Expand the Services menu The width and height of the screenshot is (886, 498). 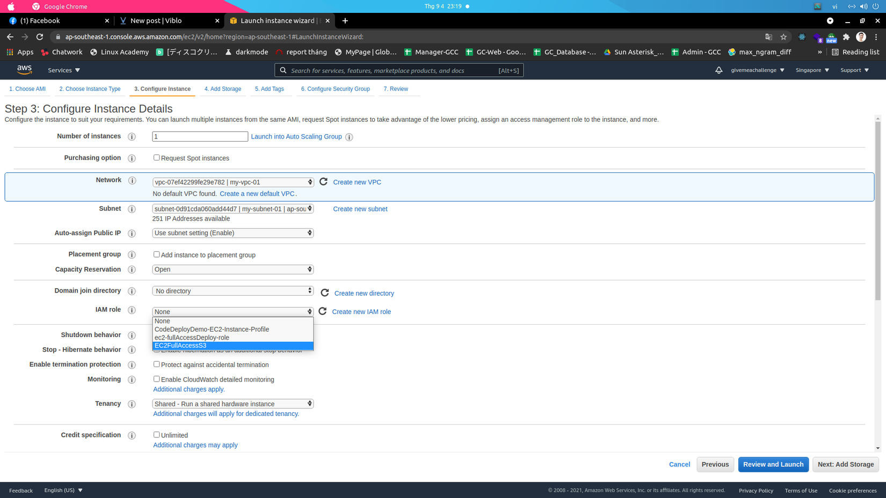click(64, 70)
